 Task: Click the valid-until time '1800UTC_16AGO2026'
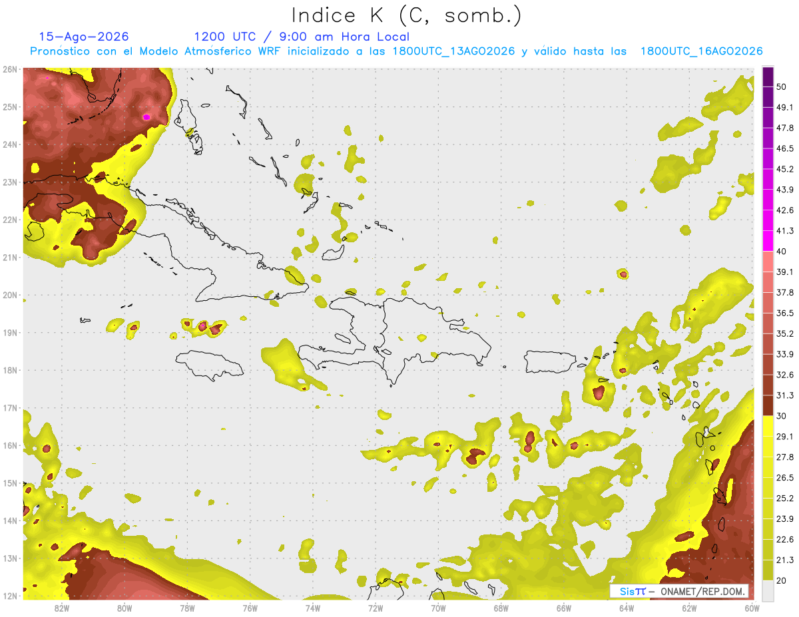tap(701, 51)
